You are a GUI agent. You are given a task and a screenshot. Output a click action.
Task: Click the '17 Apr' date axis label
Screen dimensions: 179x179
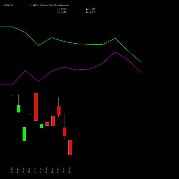click(x=40, y=170)
